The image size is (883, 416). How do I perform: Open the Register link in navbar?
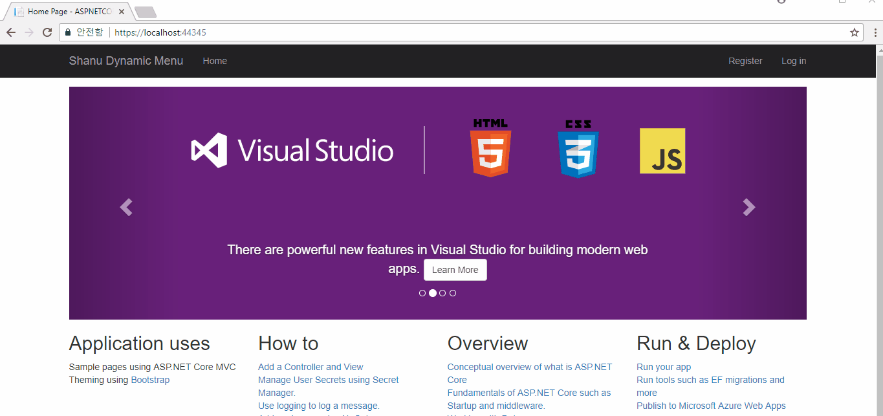click(745, 61)
